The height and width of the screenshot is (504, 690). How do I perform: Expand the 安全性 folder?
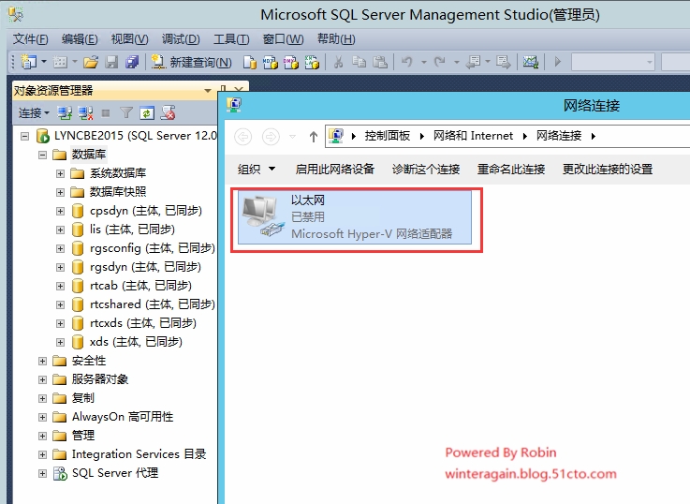(42, 361)
